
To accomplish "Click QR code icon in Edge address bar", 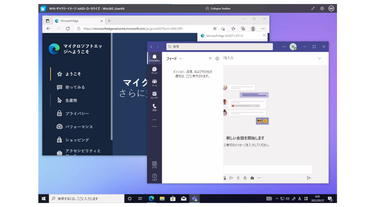I will click(215, 29).
